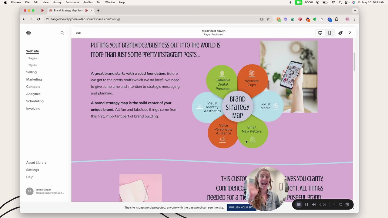Open Chrome profile avatar
This screenshot has height=218, width=388.
pyautogui.click(x=347, y=19)
